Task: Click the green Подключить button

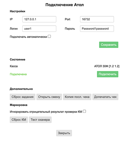Action: coord(107,74)
